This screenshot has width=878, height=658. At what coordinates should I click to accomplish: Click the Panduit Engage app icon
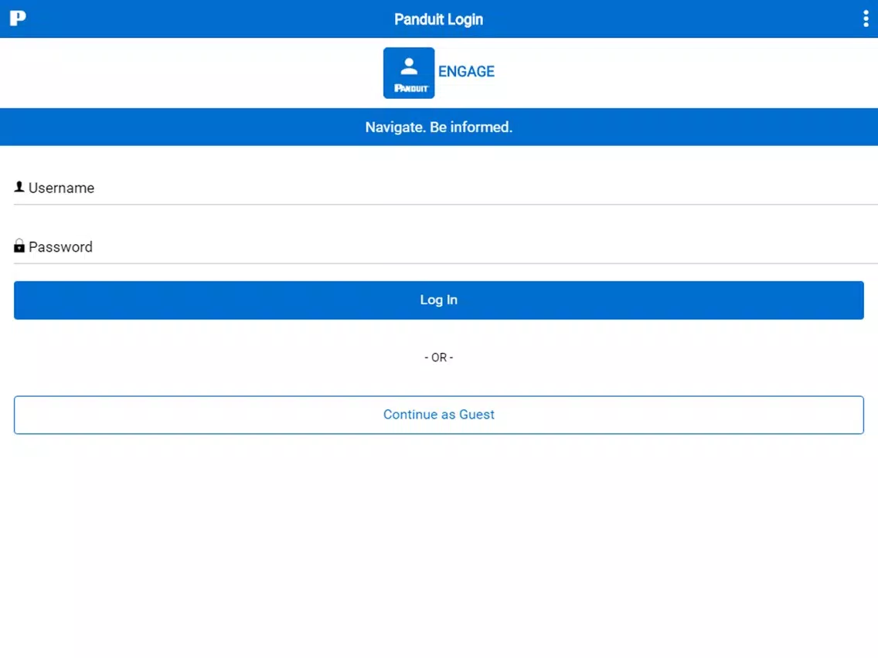[x=409, y=73]
